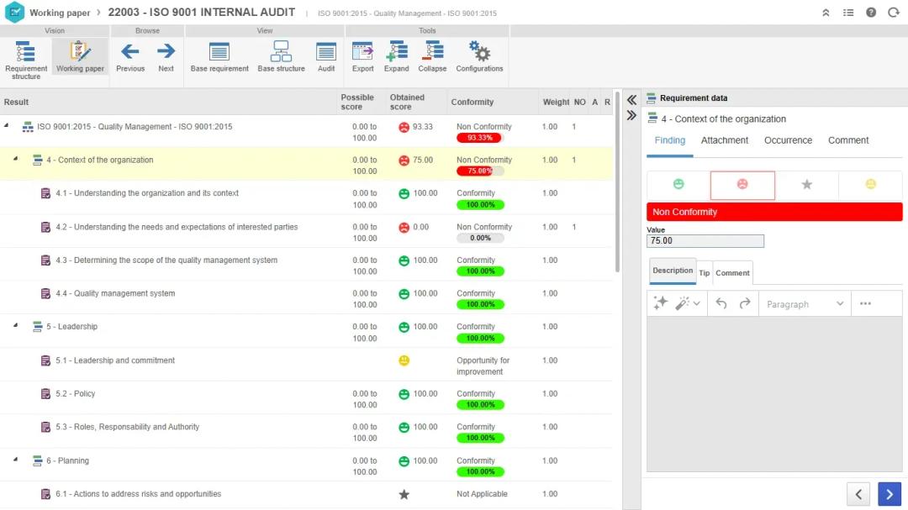Switch to the Occurrence tab
This screenshot has height=510, width=908.
pos(788,140)
